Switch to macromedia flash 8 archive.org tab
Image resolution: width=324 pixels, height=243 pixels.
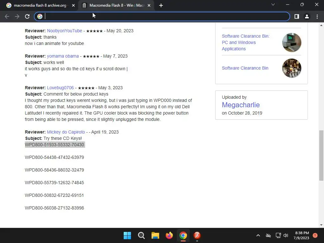point(40,5)
